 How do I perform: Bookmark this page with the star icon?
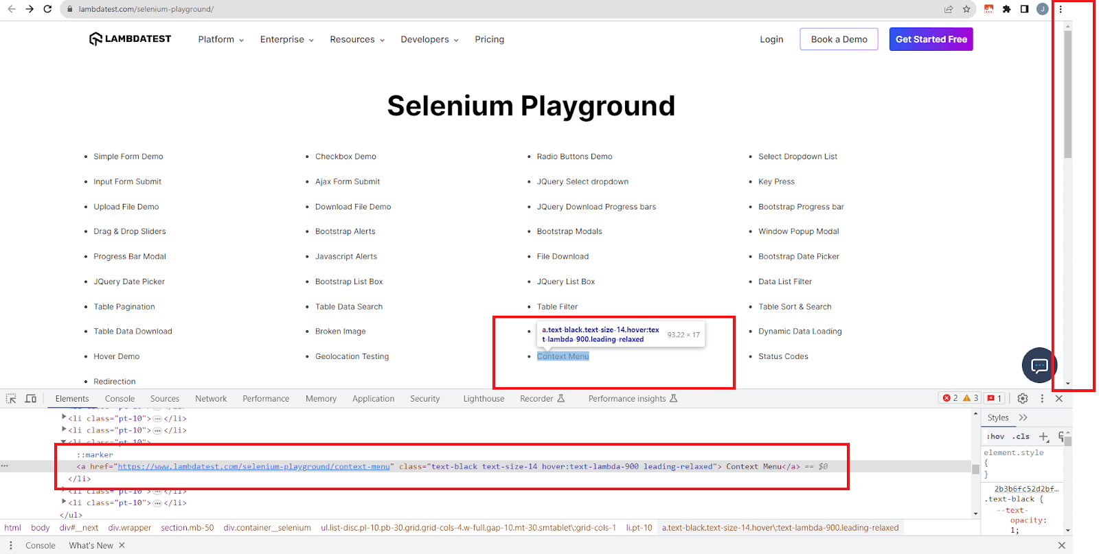966,9
